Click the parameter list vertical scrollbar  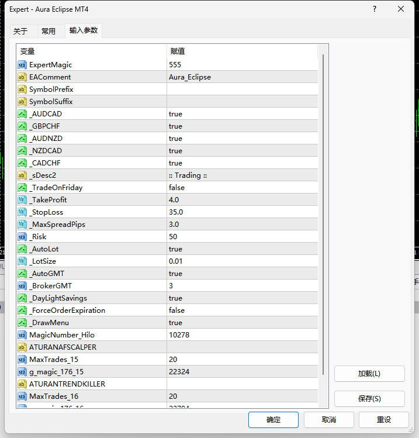tap(323, 215)
